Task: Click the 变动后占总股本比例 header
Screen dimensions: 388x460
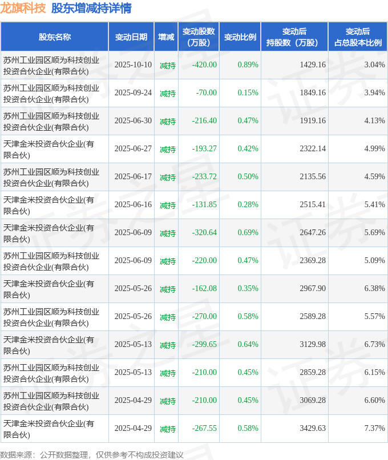Action: [358, 37]
